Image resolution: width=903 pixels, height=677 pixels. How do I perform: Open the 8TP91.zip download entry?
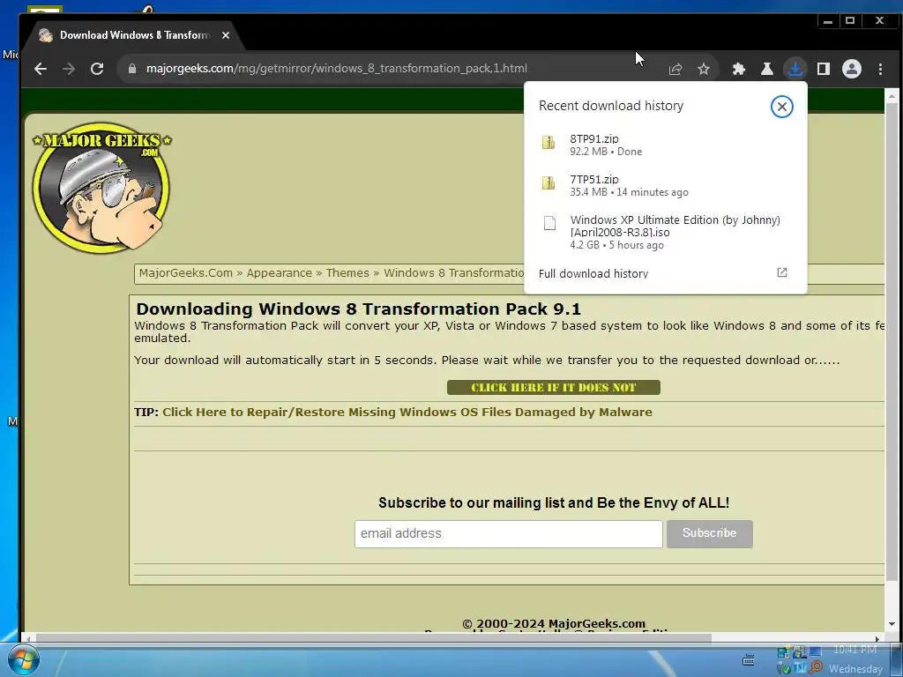pyautogui.click(x=665, y=145)
